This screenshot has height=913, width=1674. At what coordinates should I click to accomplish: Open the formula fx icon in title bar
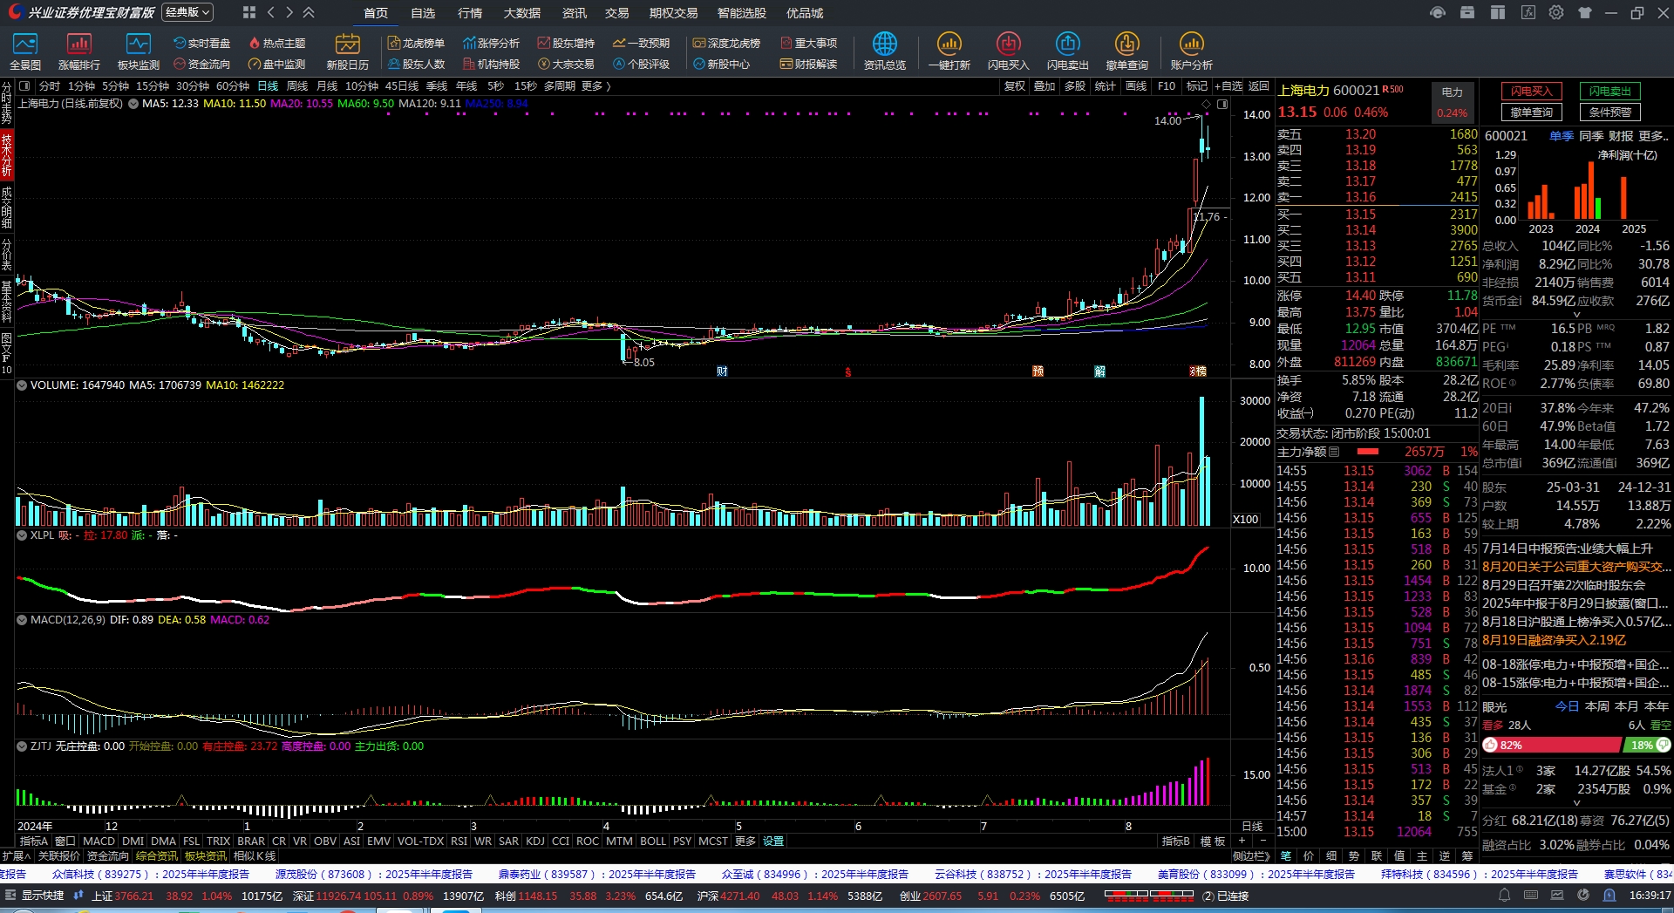coord(1528,12)
